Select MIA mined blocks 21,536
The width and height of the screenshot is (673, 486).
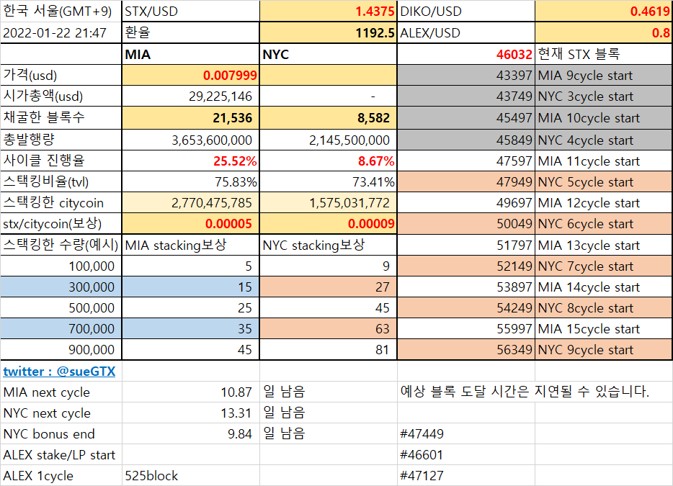190,118
